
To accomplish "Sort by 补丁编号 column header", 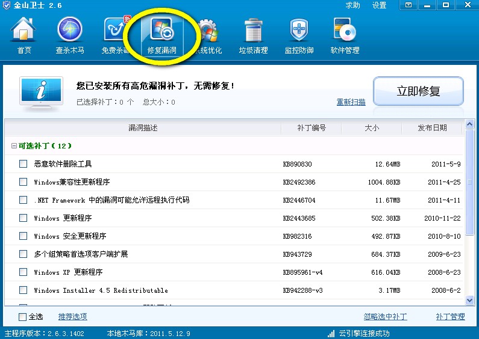I will point(312,128).
